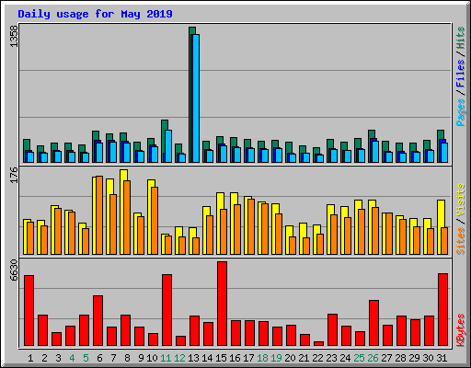Viewport: 471px width, 368px height.
Task: Click weekend day 18 on the x-axis
Action: [x=262, y=358]
